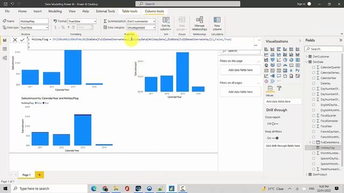The image size is (344, 193).
Task: Select the gauge visual
Action: pyautogui.click(x=285, y=65)
